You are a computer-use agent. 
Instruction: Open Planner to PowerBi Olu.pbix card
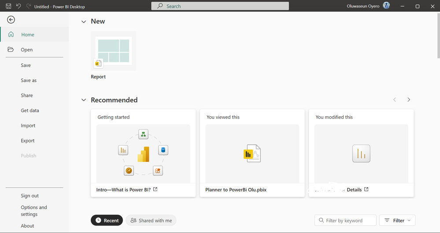coord(252,153)
